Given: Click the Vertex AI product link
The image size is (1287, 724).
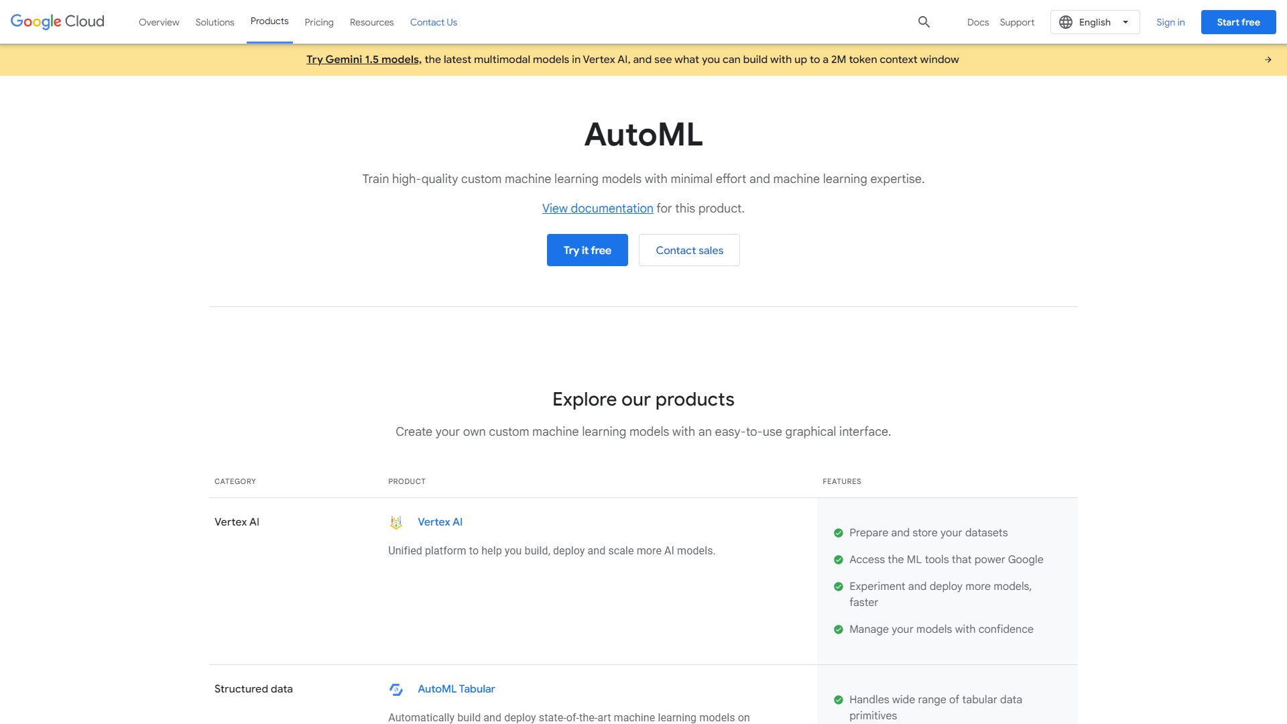Looking at the screenshot, I should pyautogui.click(x=440, y=522).
